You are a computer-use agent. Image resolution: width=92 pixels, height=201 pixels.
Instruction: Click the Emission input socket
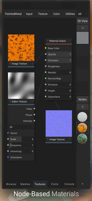(x=46, y=84)
